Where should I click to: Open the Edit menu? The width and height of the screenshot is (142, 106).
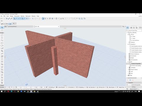point(4,16)
